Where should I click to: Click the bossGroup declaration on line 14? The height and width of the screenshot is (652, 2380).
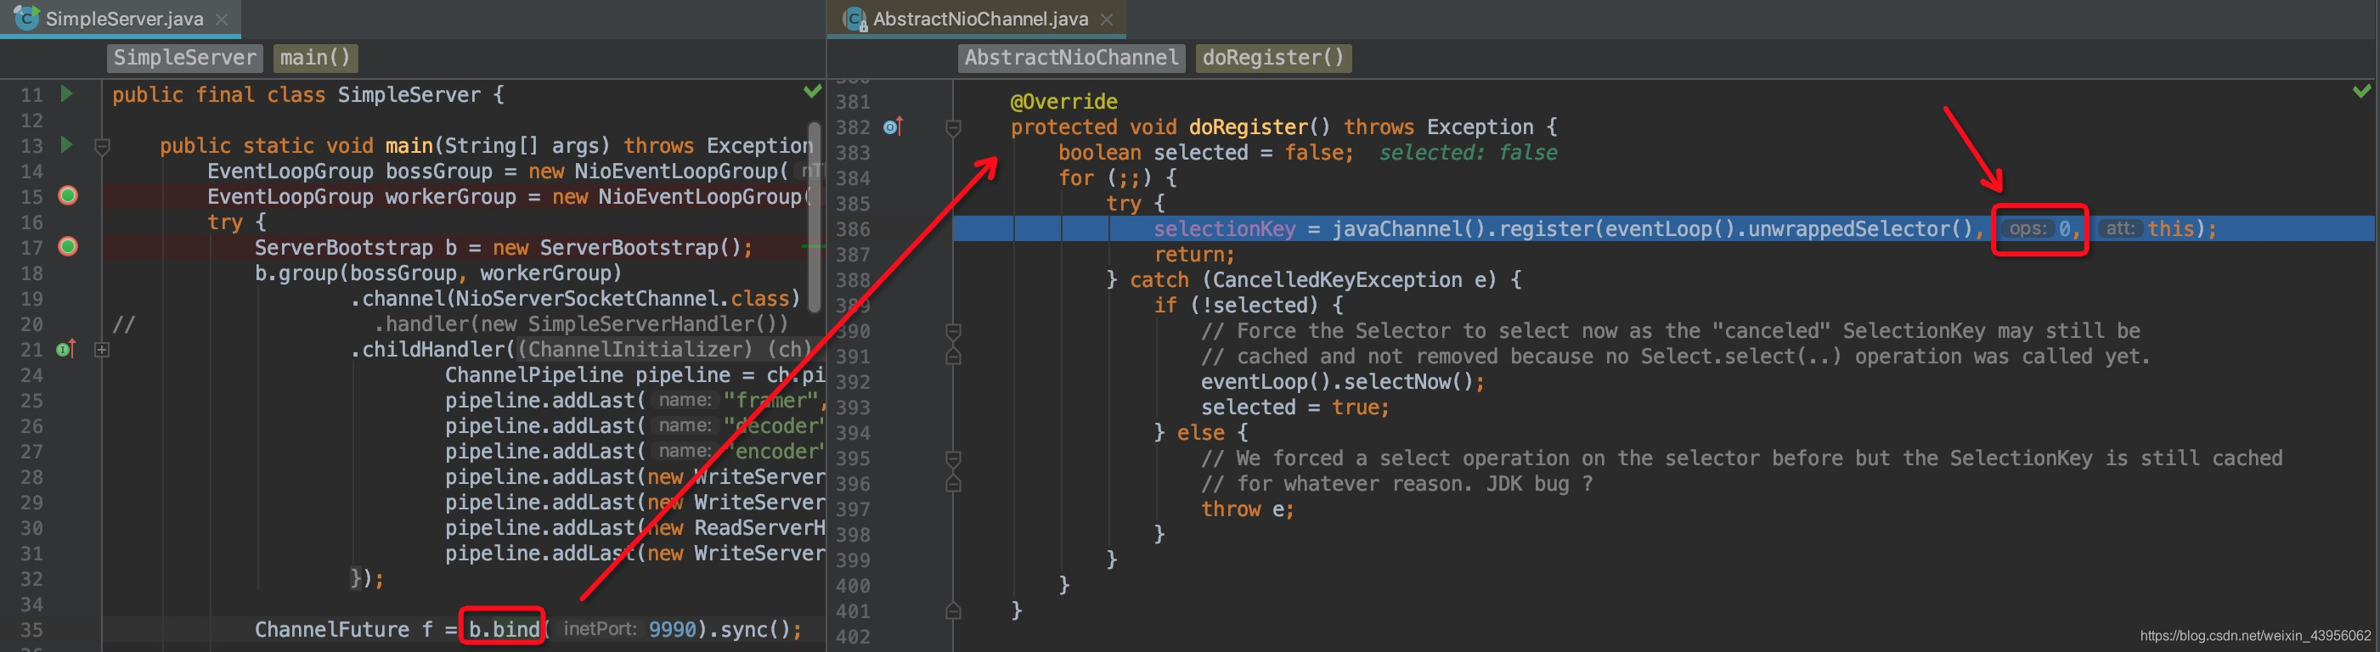tap(497, 171)
